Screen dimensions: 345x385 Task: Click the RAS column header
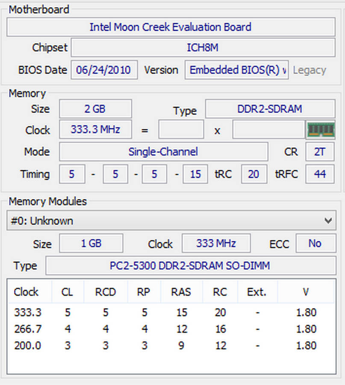(x=181, y=292)
